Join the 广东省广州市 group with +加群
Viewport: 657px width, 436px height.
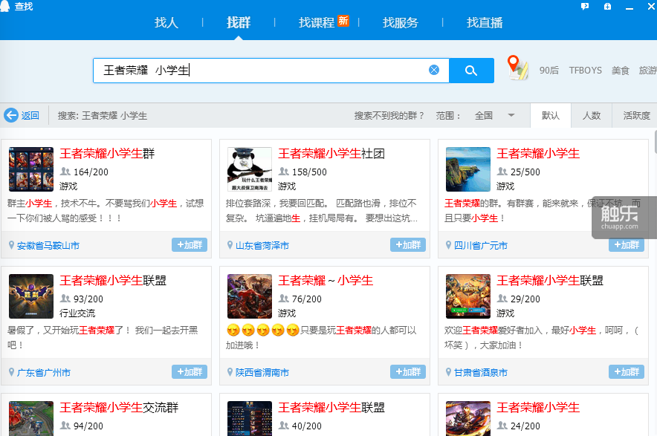coord(190,371)
